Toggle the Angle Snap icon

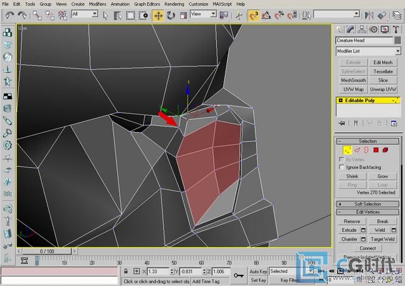click(x=266, y=16)
